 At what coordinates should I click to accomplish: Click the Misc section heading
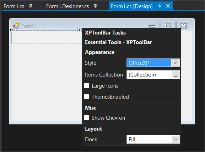91,108
